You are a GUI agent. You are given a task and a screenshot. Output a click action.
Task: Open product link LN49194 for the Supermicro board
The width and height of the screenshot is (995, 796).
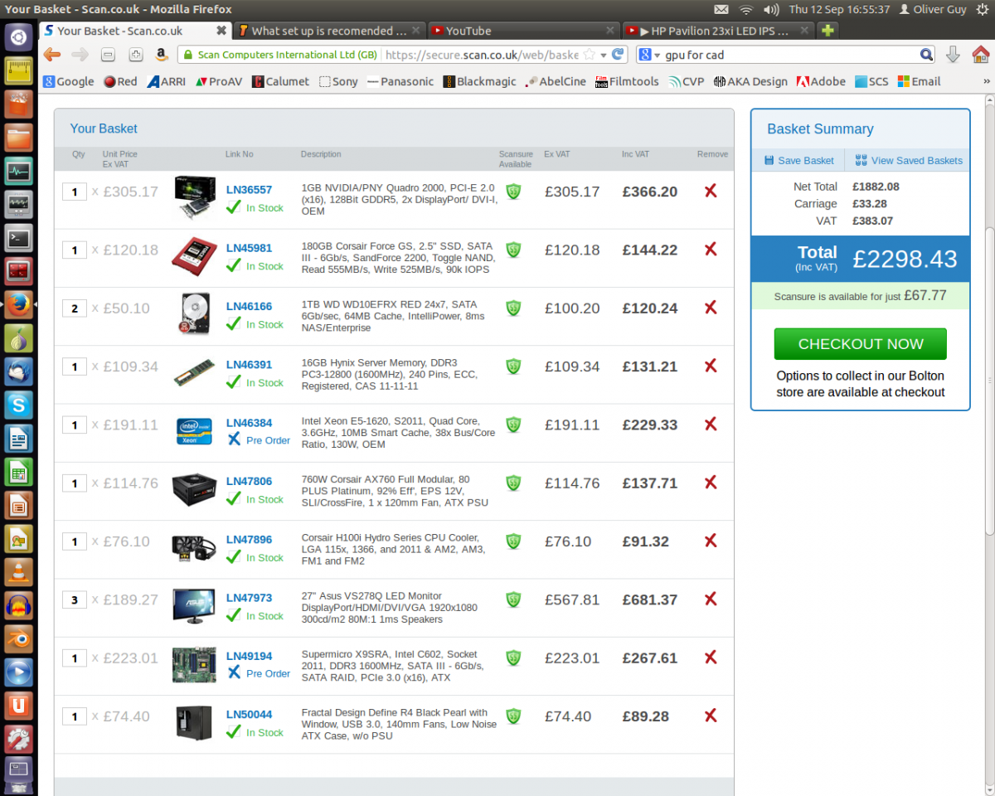[x=249, y=656]
